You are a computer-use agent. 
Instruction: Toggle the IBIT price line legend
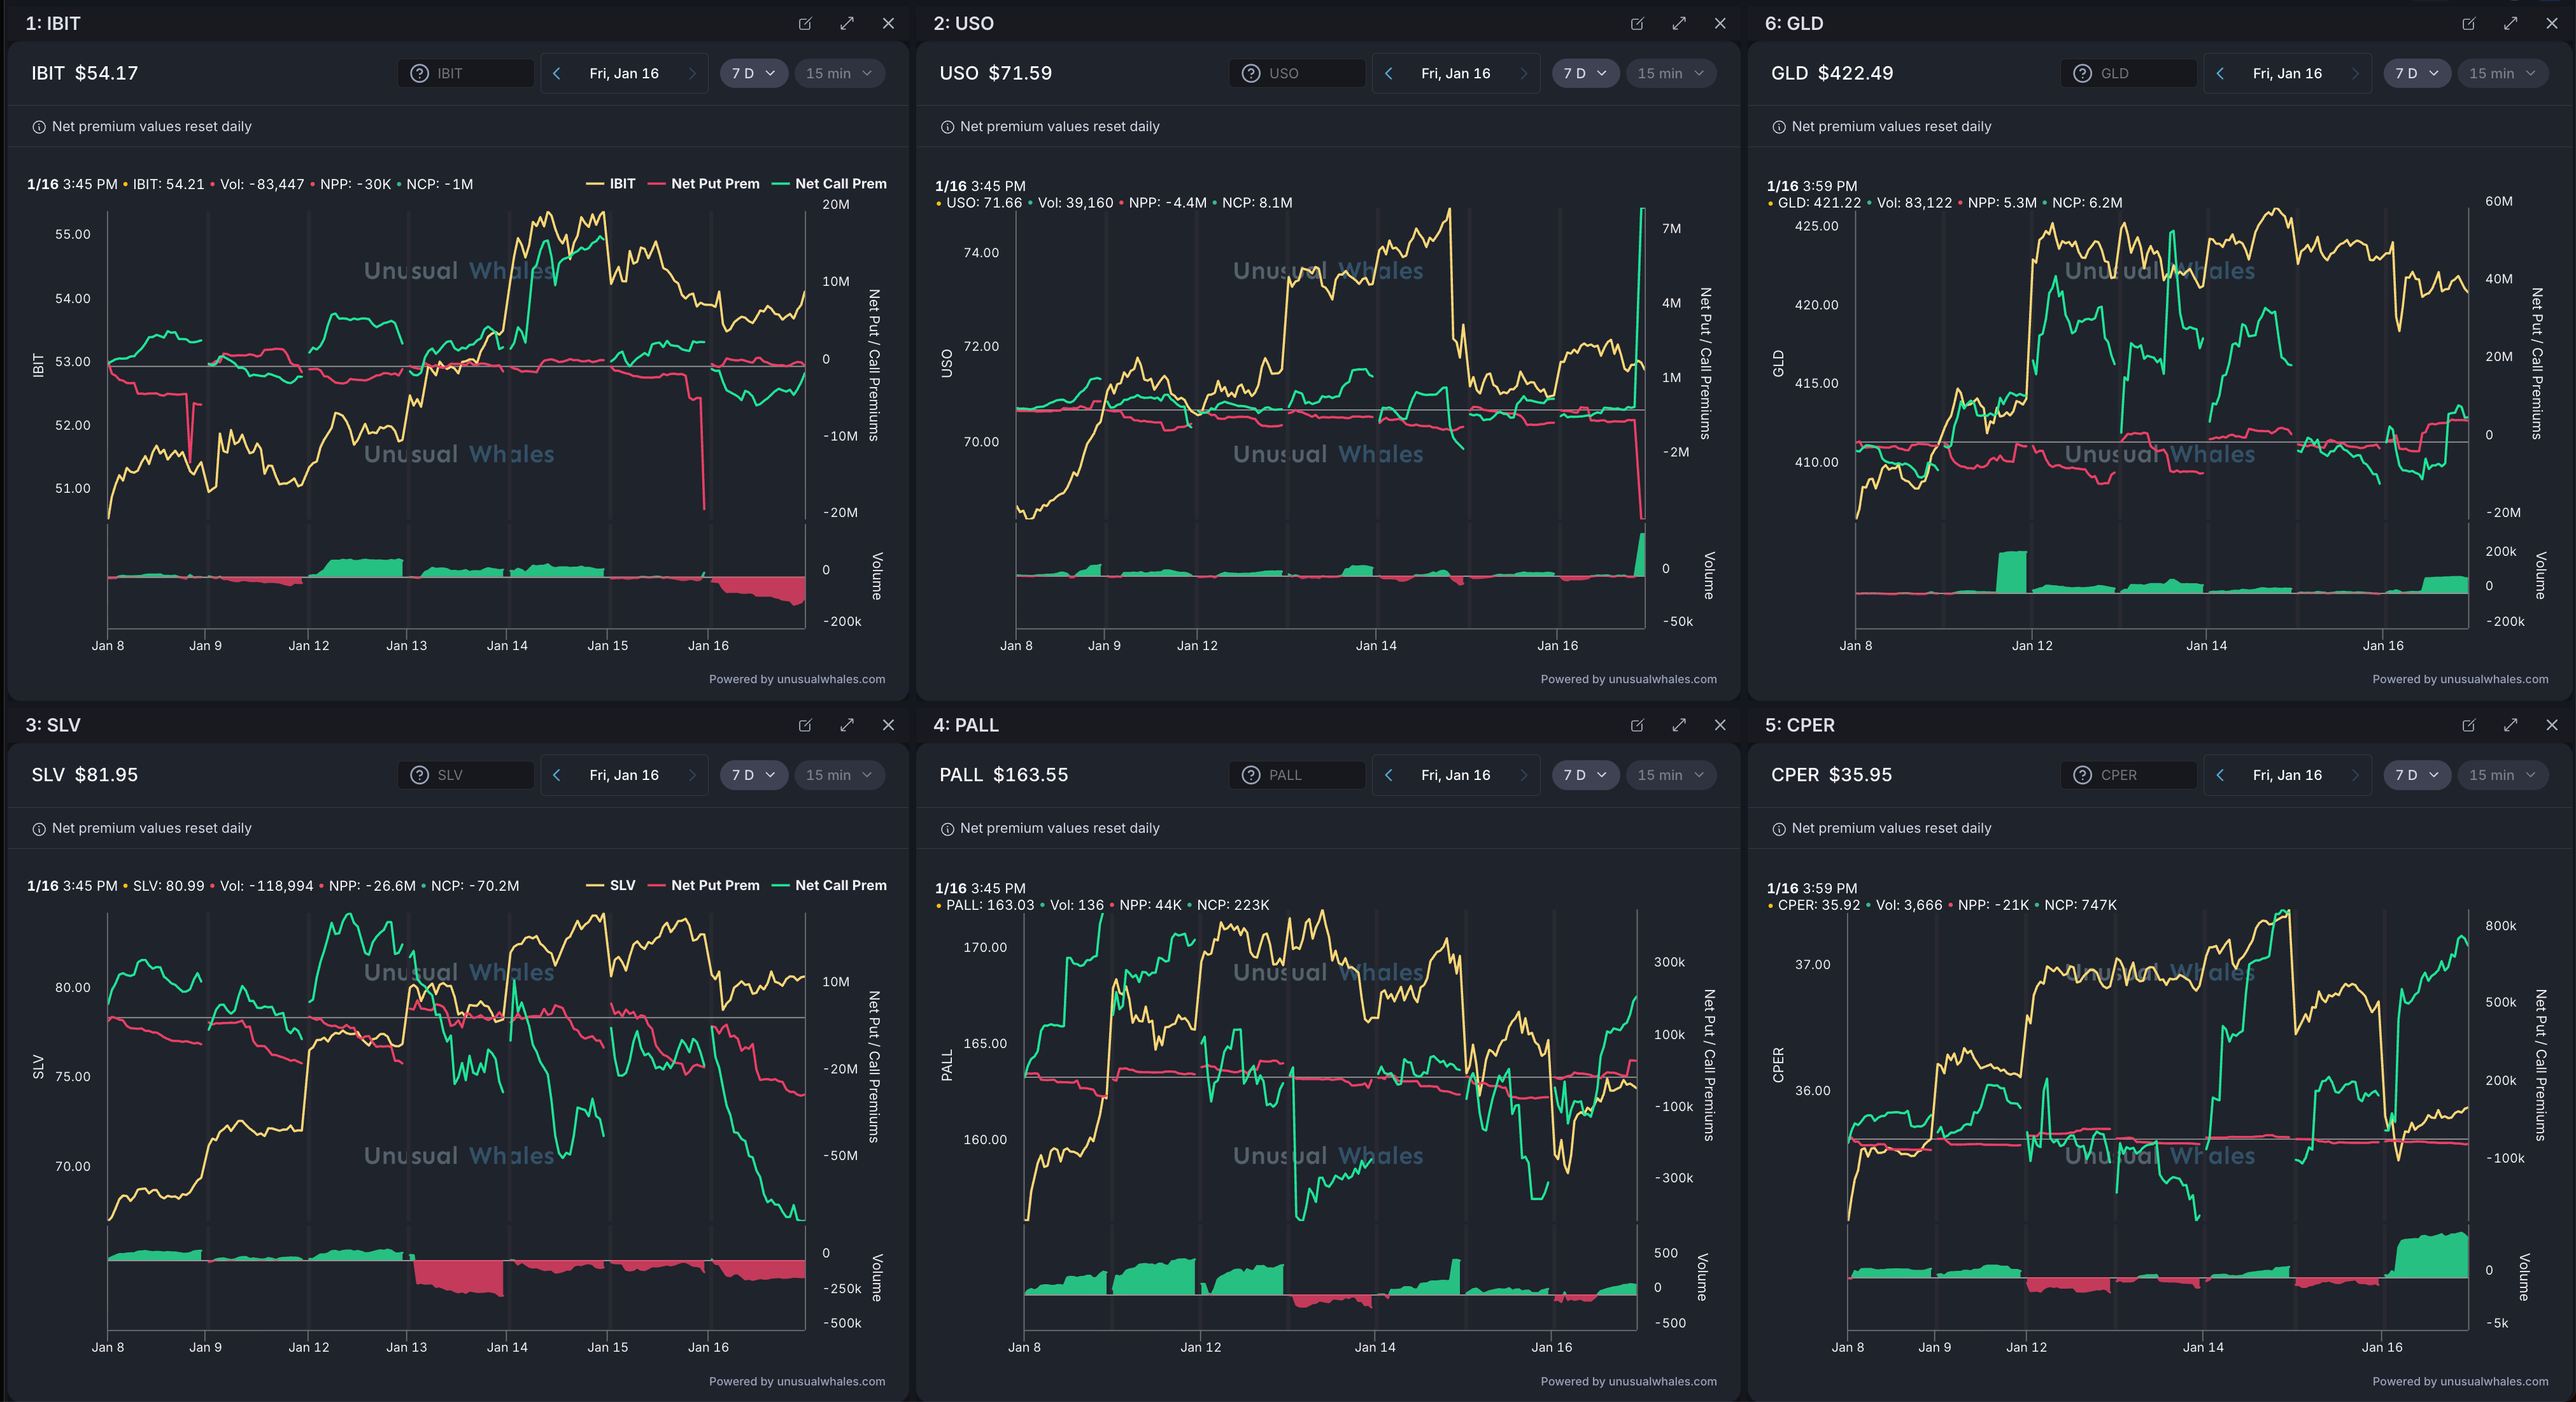click(621, 184)
